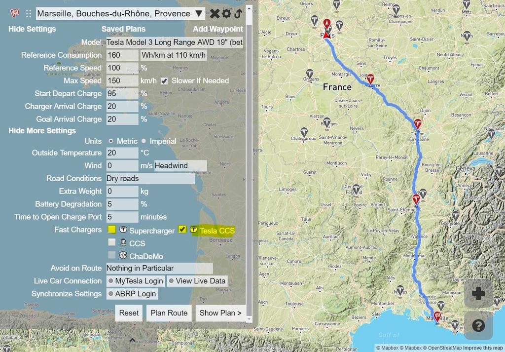Select the red Supercharger pin near Lyon
The image size is (505, 352).
click(x=416, y=200)
